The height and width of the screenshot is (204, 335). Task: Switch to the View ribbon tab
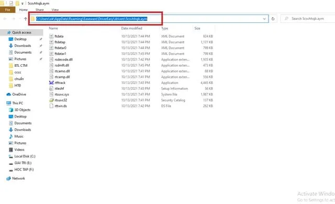pyautogui.click(x=55, y=10)
